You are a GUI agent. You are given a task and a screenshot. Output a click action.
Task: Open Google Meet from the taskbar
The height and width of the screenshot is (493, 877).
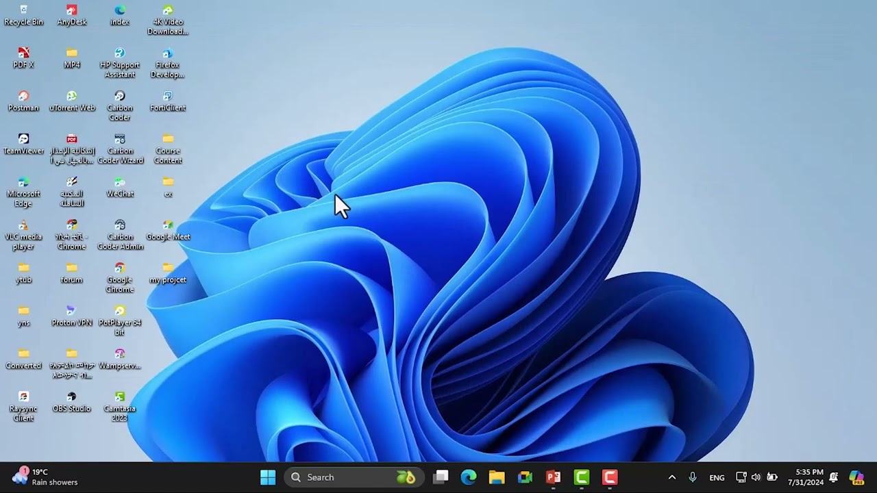click(526, 477)
